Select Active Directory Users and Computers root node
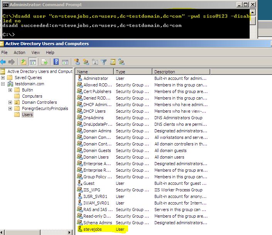 [x=40, y=71]
